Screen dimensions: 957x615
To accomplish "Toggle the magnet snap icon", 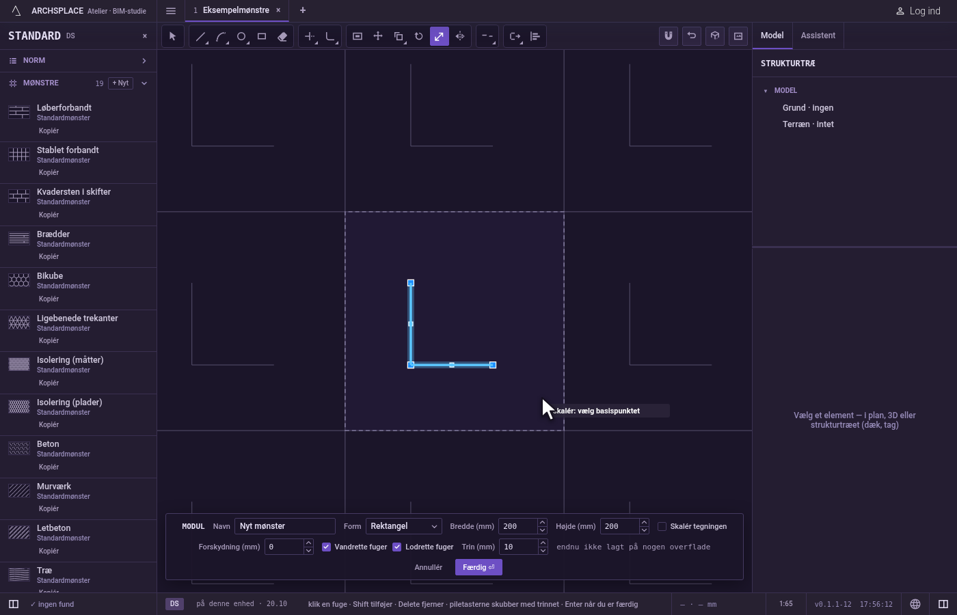I will tap(669, 36).
